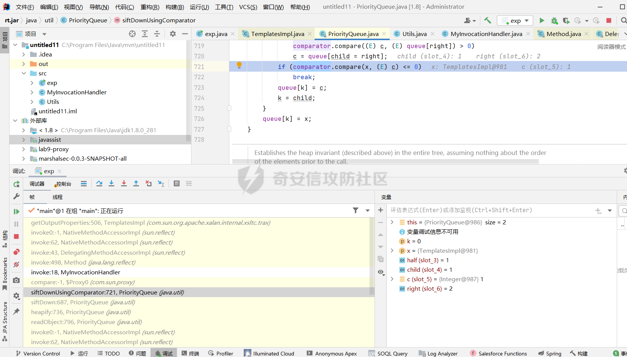Switch to MyInvocationHandler.java tab
The height and width of the screenshot is (357, 627).
pos(486,34)
